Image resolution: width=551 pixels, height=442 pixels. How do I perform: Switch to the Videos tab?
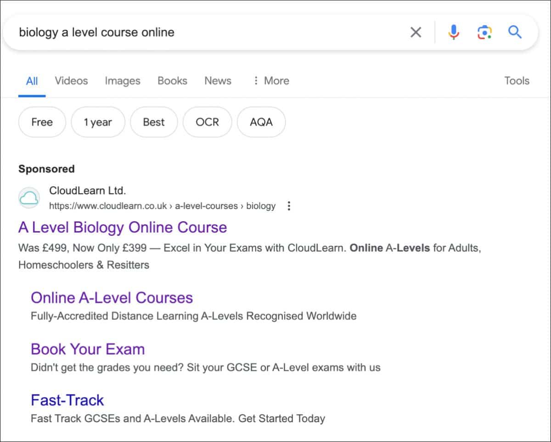pyautogui.click(x=71, y=81)
